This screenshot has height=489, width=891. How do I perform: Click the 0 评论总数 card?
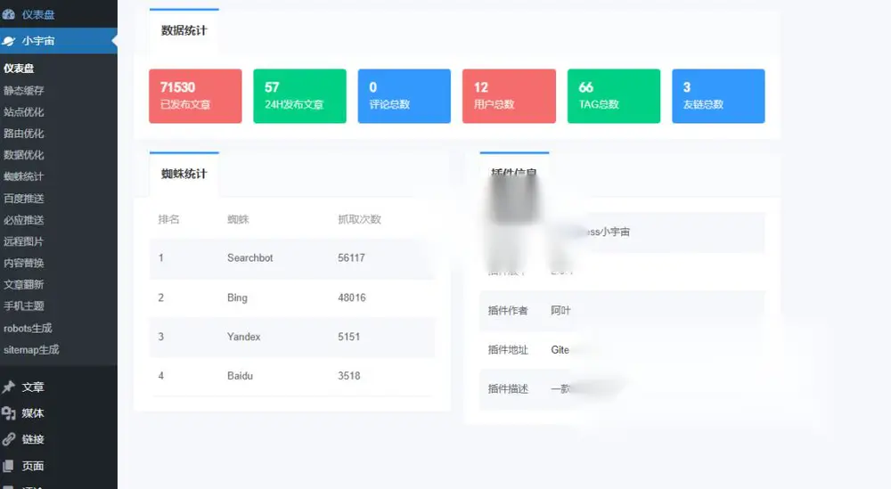tap(404, 96)
